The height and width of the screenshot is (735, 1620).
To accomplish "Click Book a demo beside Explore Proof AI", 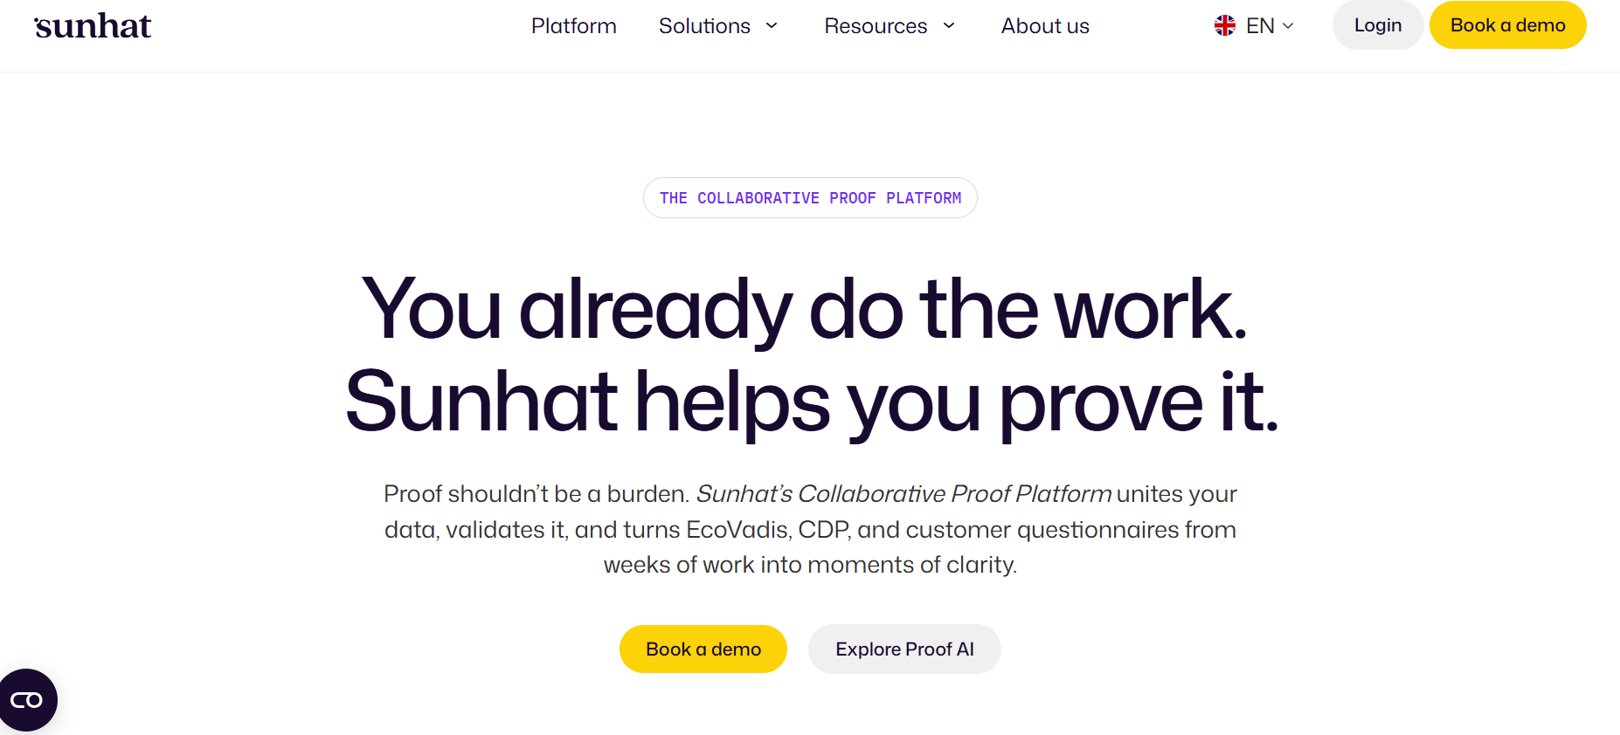I will tap(703, 649).
